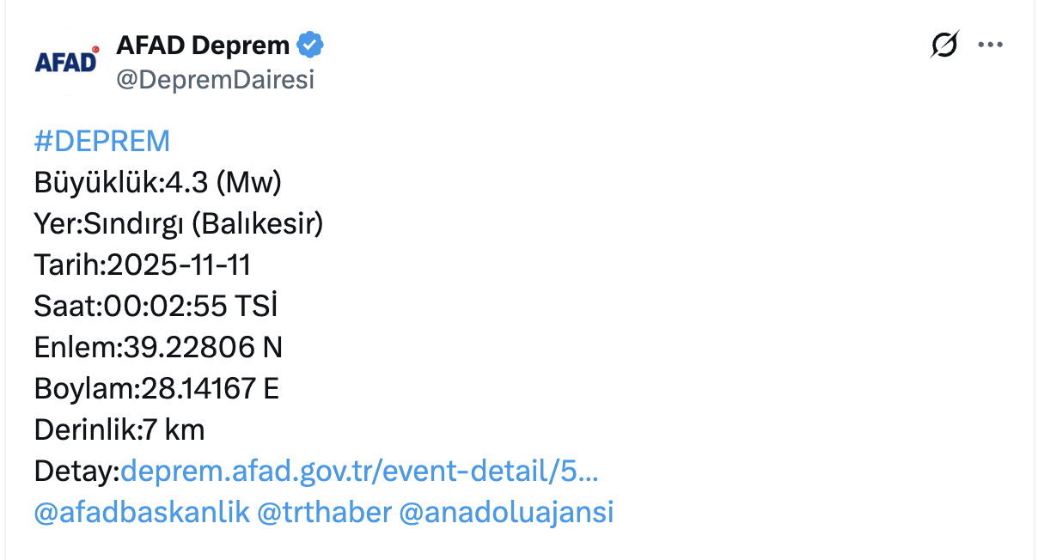This screenshot has height=560, width=1038.
Task: Open the #DEPREM hashtag
Action: (x=102, y=141)
